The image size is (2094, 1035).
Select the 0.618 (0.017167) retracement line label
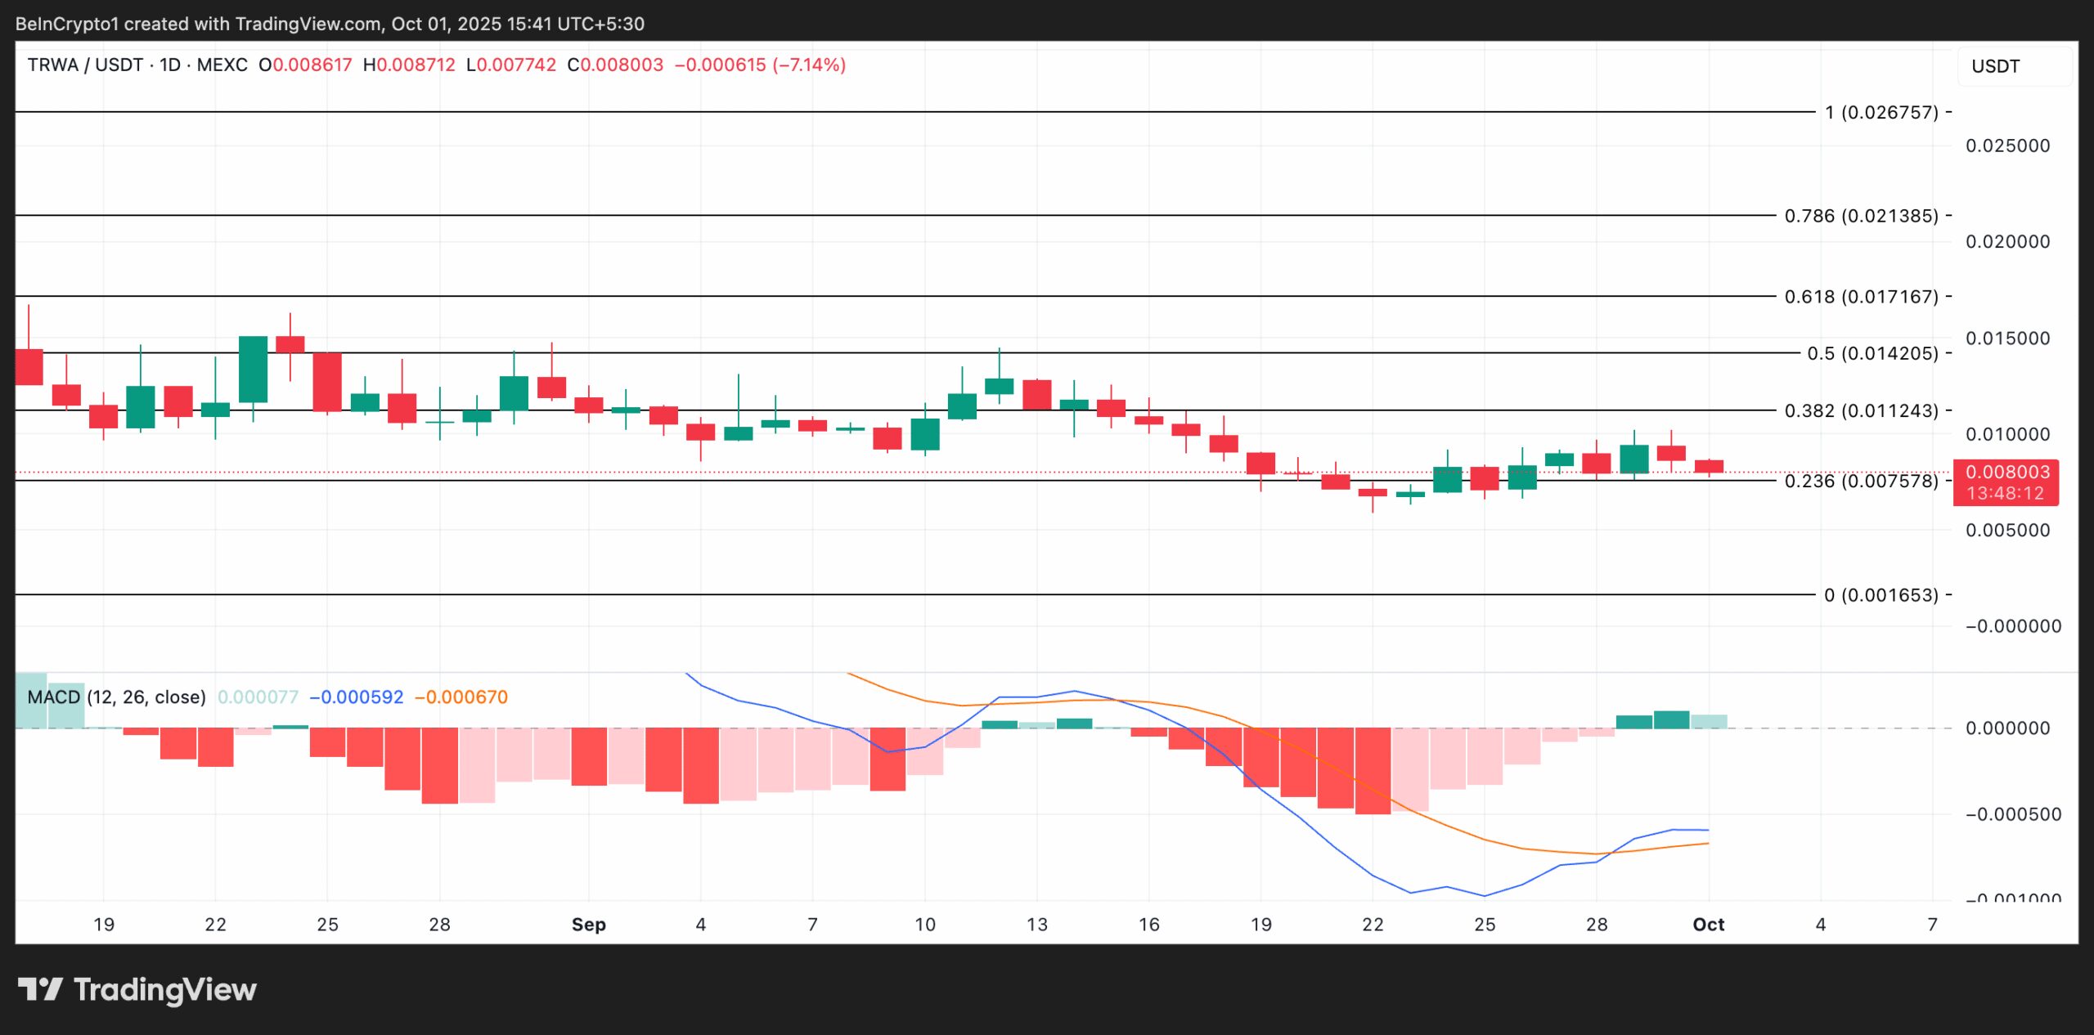pyautogui.click(x=1861, y=296)
